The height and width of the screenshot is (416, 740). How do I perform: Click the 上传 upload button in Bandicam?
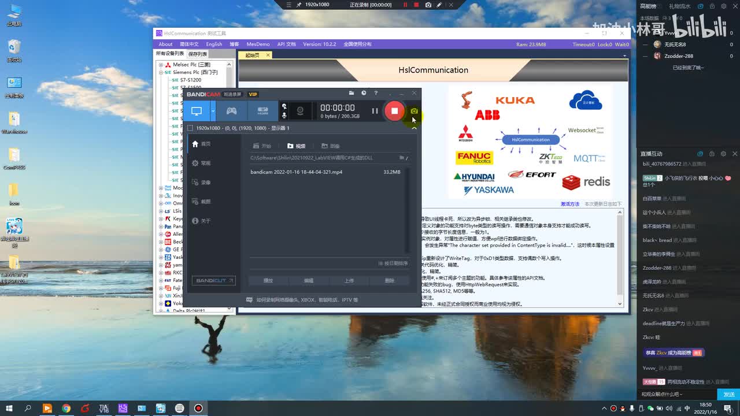click(349, 281)
